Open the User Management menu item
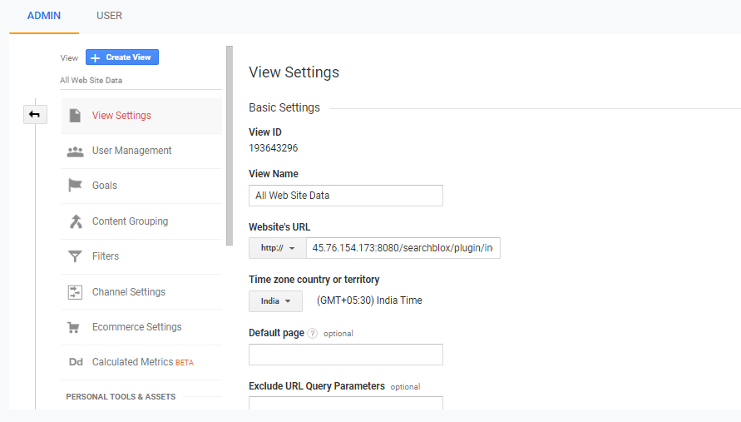Screen dimensions: 741x422 pyautogui.click(x=131, y=151)
